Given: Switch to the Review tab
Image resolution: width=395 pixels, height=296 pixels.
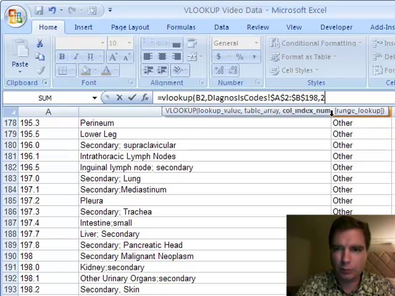Looking at the screenshot, I should [258, 27].
